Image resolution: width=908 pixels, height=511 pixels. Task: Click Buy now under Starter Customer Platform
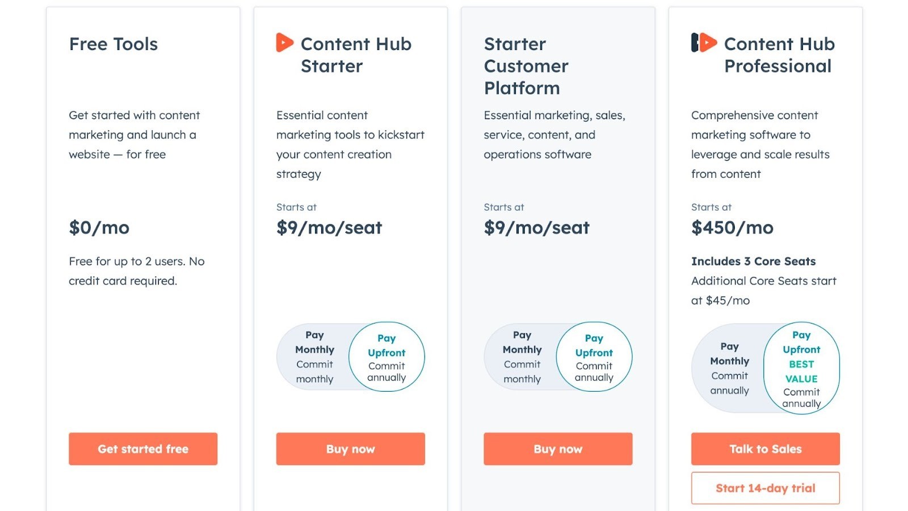(x=557, y=449)
